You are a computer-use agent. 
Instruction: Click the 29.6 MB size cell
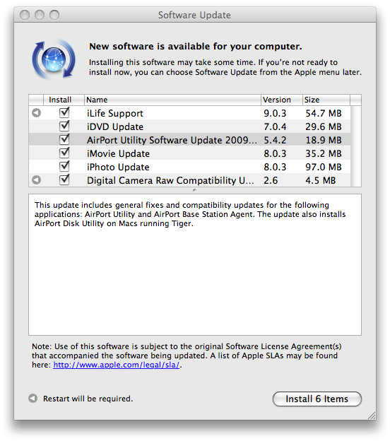(324, 127)
